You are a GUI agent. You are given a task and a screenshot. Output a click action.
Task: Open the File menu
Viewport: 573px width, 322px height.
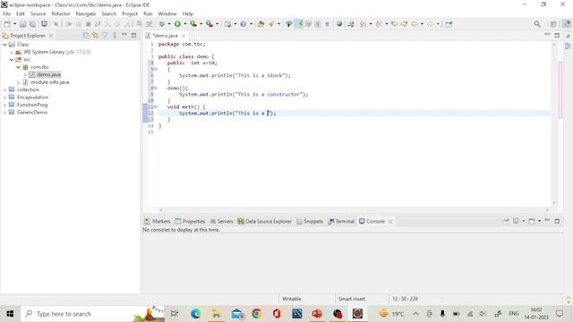point(6,14)
